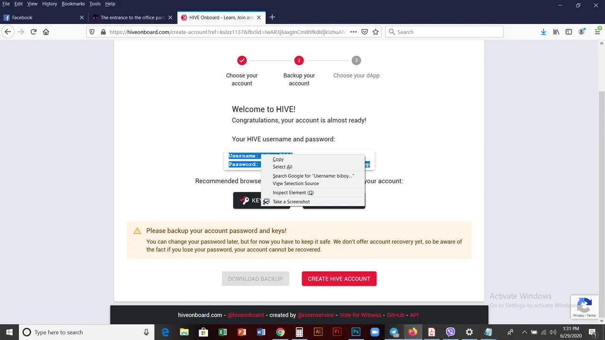Close the Facebook tab
The image size is (605, 340).
(82, 17)
